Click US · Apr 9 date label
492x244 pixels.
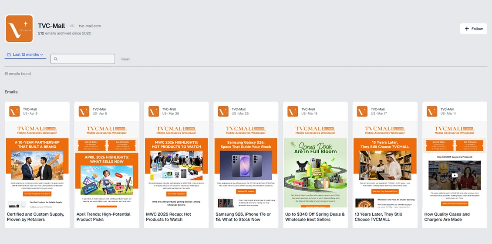click(30, 113)
